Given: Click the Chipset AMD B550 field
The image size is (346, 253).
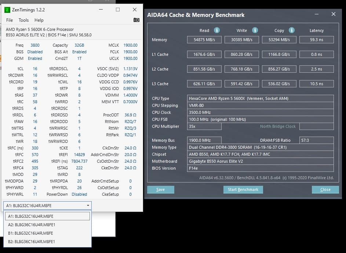Looking at the screenshot, I should [261, 154].
